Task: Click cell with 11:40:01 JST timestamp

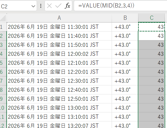Action: coord(59,36)
